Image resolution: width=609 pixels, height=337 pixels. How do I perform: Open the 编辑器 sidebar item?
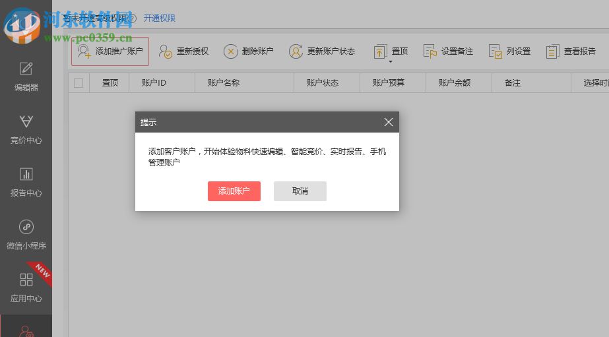point(26,77)
